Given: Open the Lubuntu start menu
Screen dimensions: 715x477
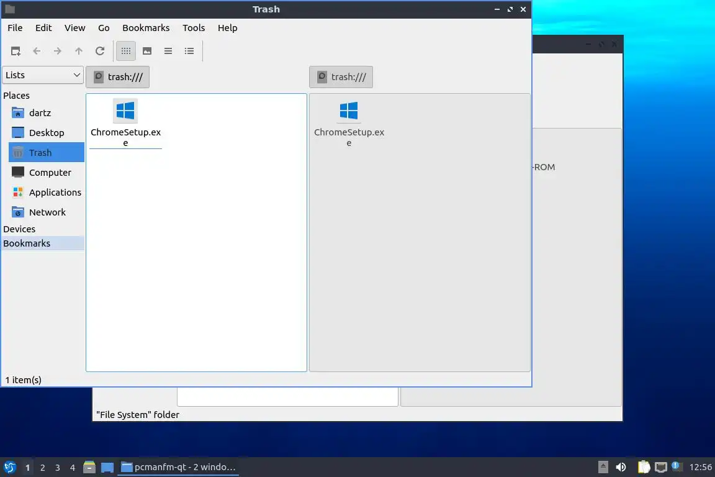Looking at the screenshot, I should tap(9, 468).
